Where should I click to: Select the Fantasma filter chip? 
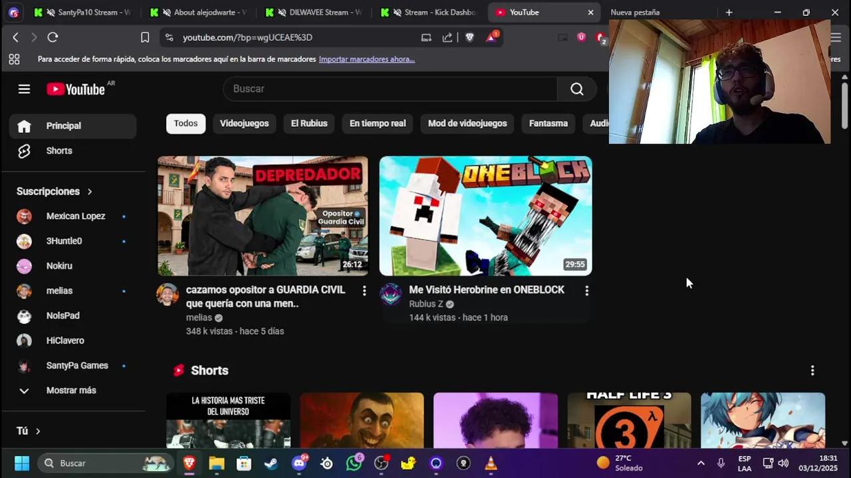(x=548, y=123)
